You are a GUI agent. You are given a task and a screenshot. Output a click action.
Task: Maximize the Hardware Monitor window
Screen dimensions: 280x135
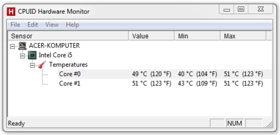tap(241, 9)
